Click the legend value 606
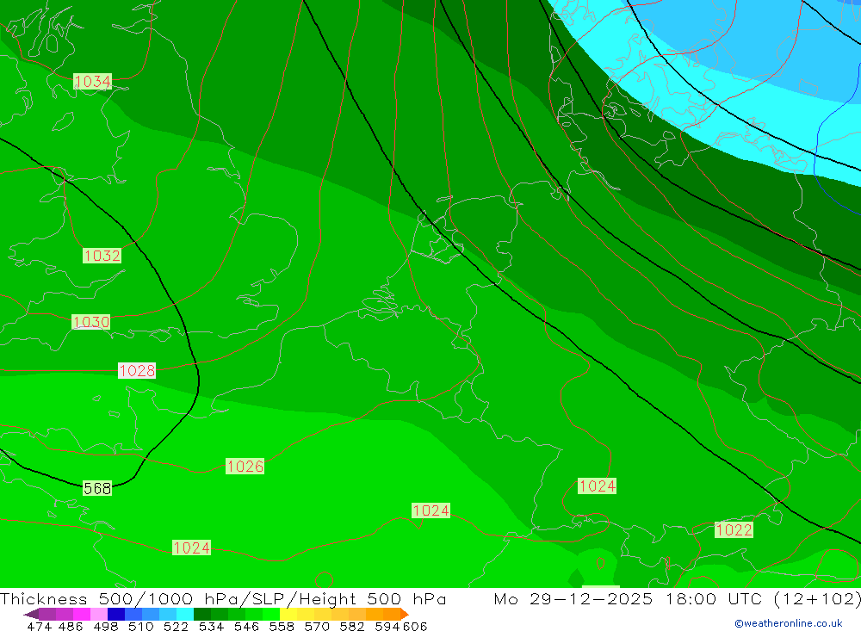861x631 pixels. (415, 626)
